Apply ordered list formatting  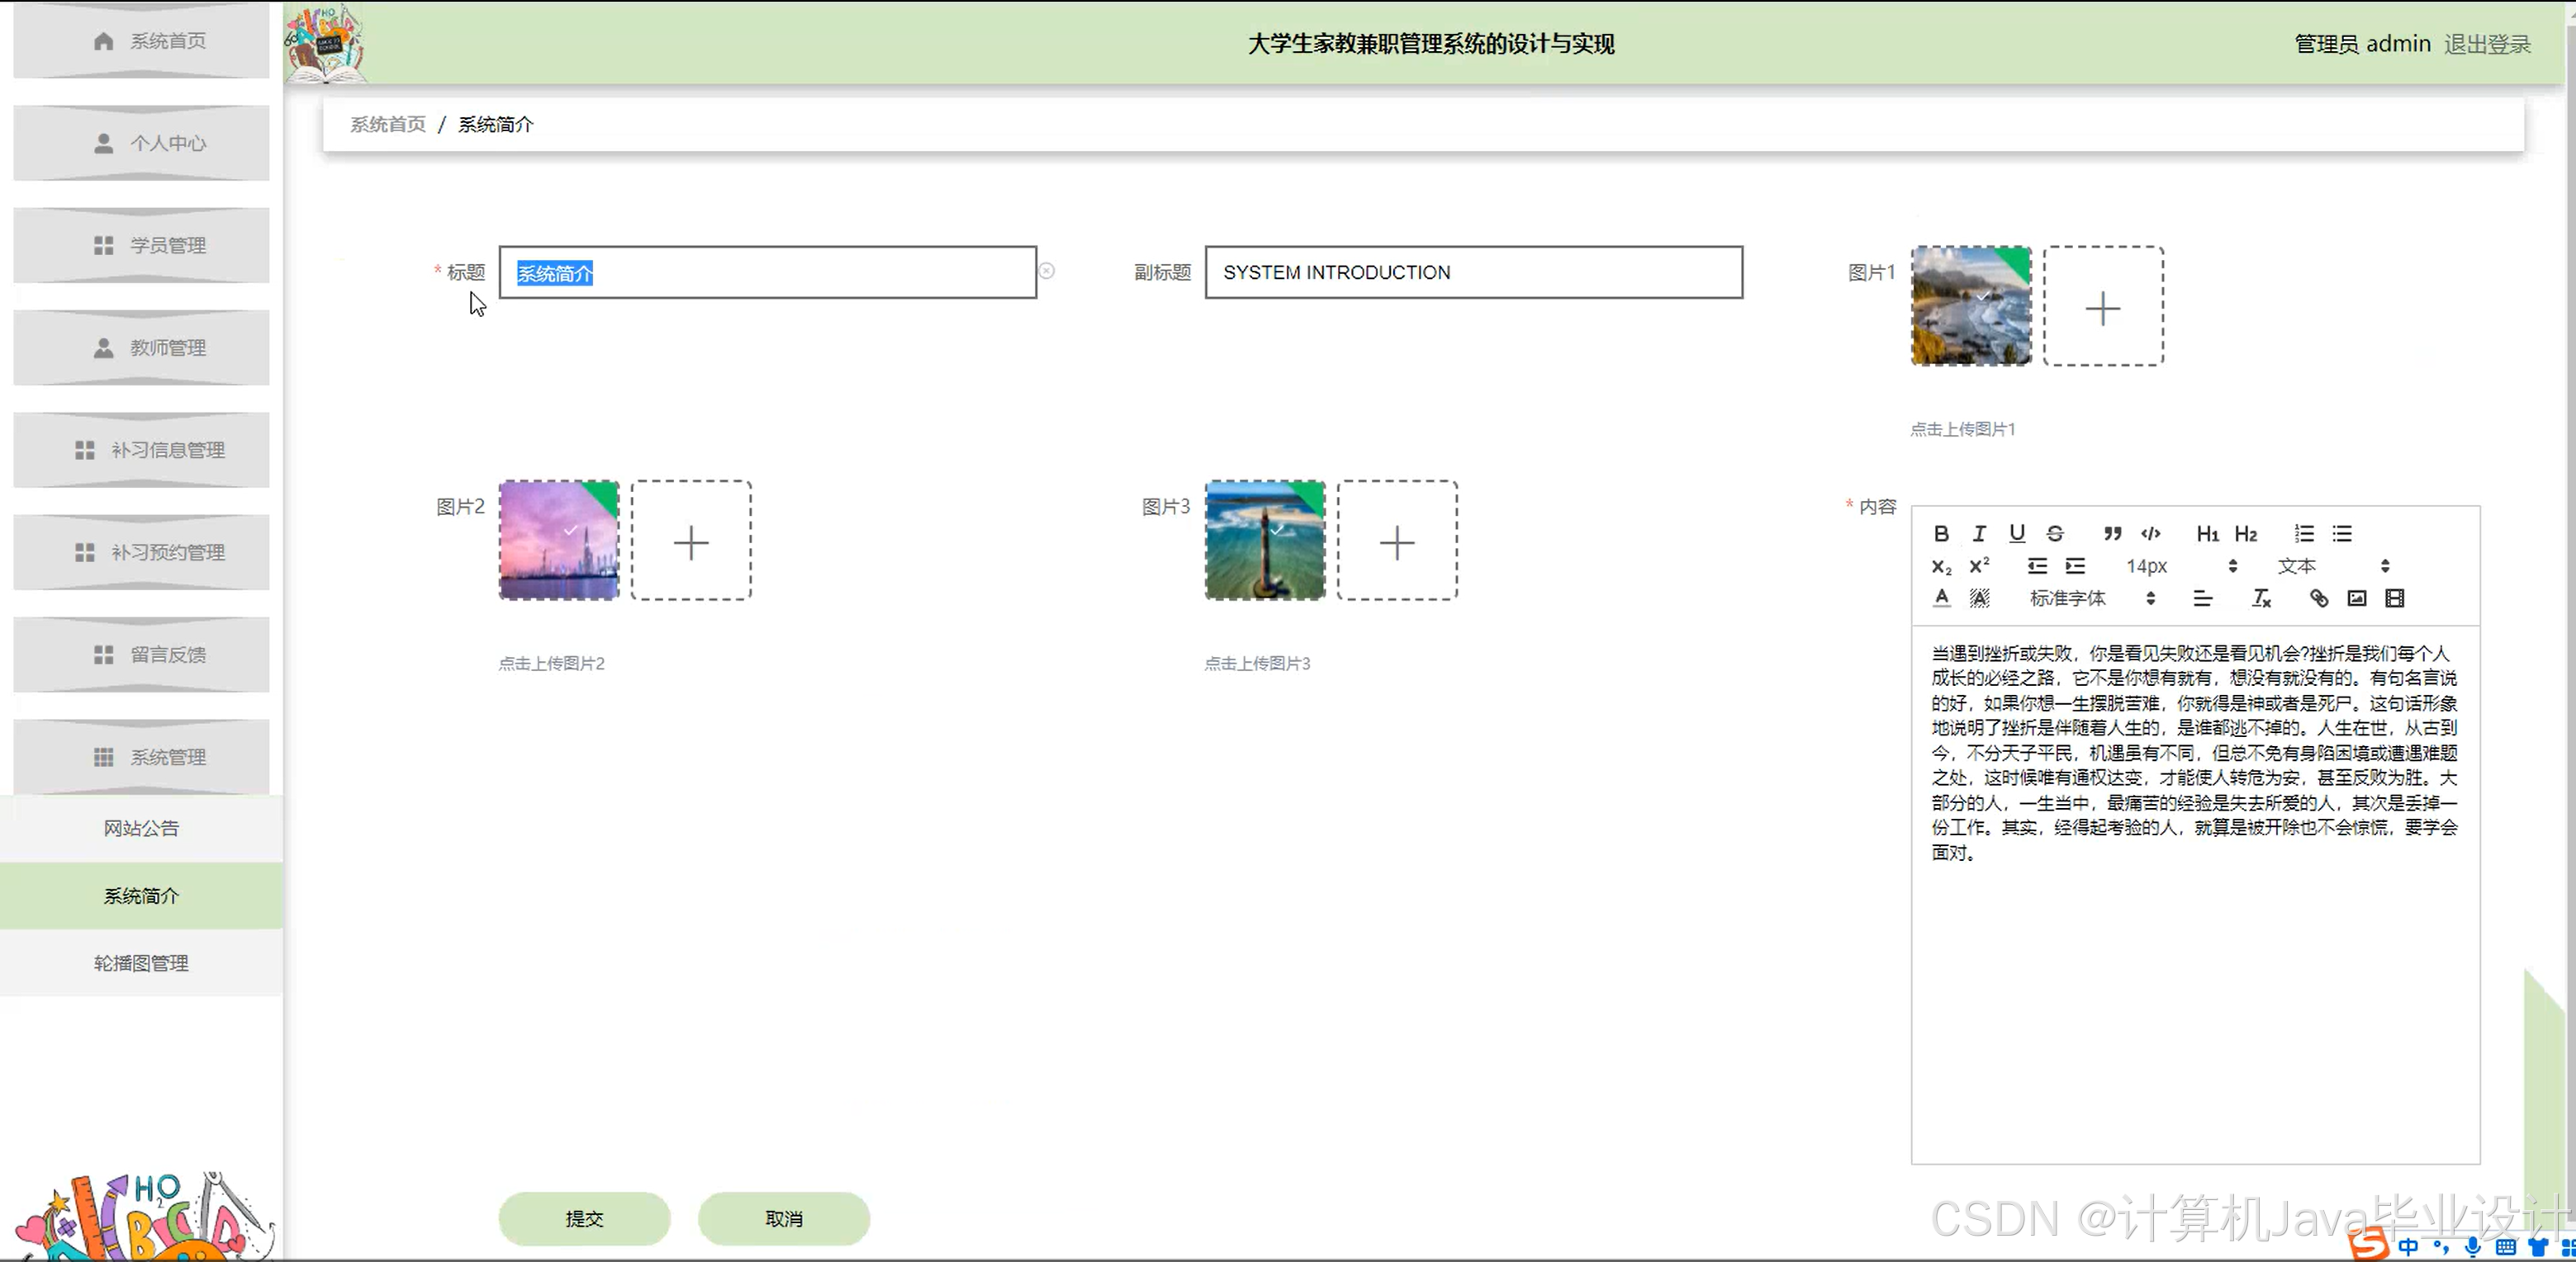(2304, 533)
